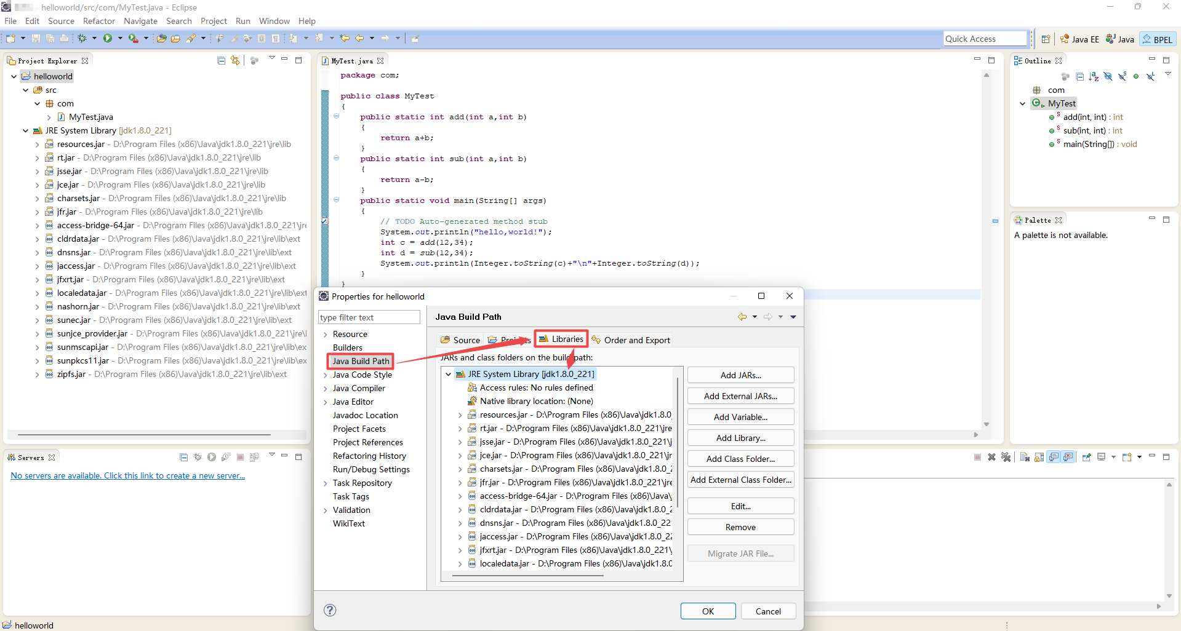The image size is (1181, 631).
Task: Collapse All in Outline view toolbar
Action: click(1079, 76)
